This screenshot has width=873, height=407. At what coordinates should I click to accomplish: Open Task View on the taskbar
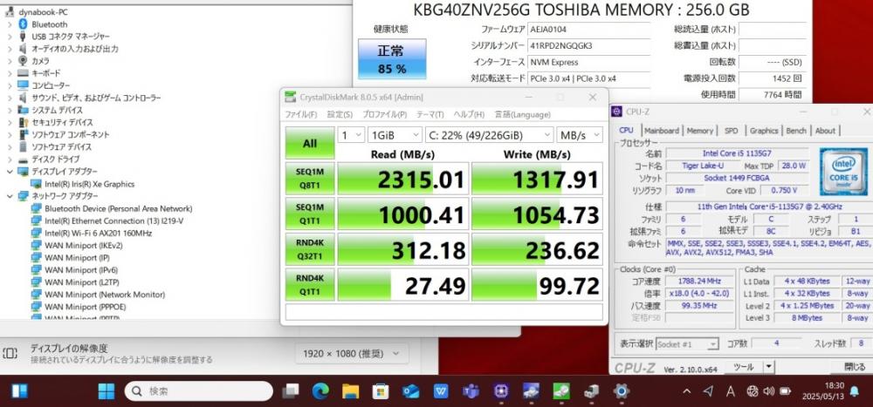[291, 391]
